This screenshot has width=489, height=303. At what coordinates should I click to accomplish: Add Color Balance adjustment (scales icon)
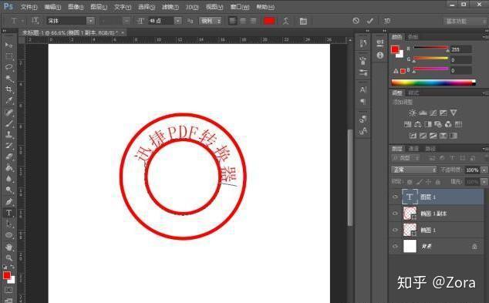point(418,124)
